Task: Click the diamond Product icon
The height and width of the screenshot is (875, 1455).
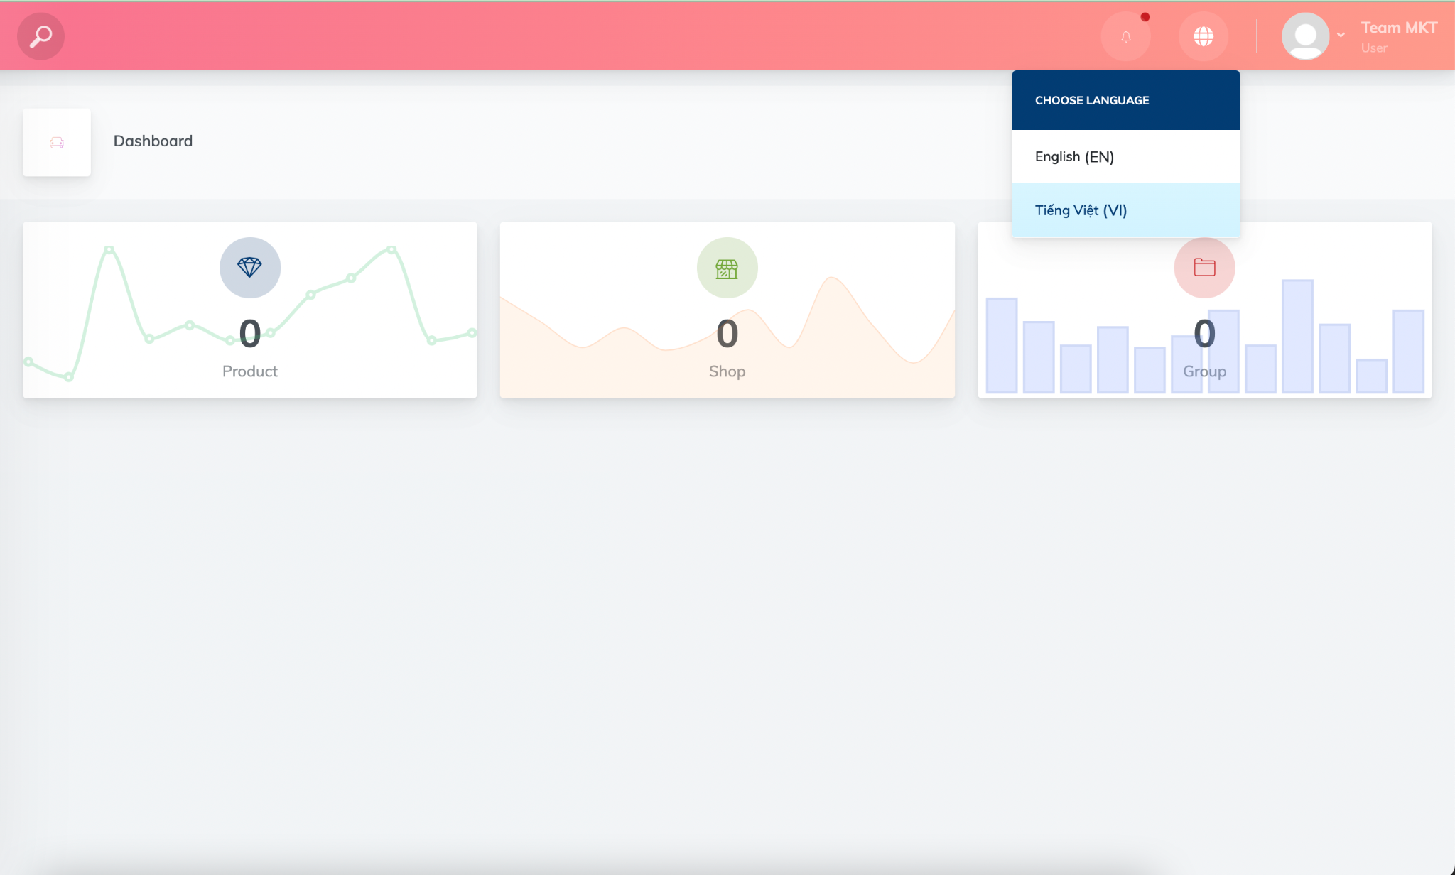Action: (x=250, y=268)
